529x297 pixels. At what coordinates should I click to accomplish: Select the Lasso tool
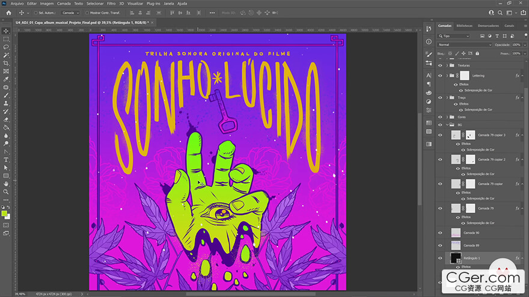6,47
